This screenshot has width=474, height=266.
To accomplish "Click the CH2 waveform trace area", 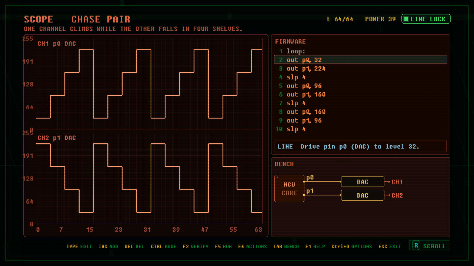I will point(149,178).
